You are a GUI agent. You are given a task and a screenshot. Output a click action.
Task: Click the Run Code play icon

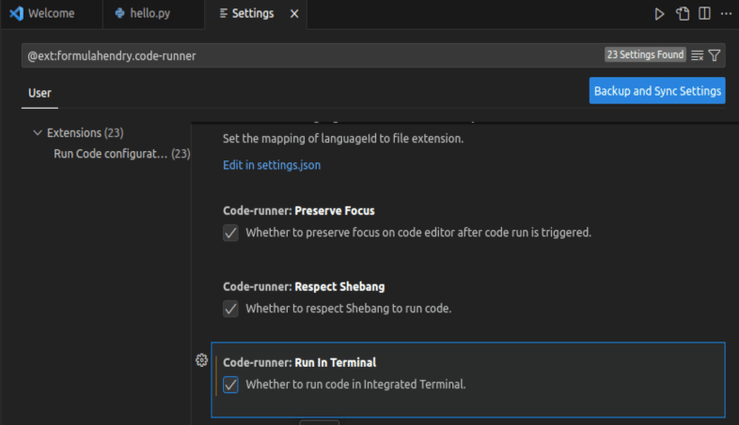coord(659,14)
